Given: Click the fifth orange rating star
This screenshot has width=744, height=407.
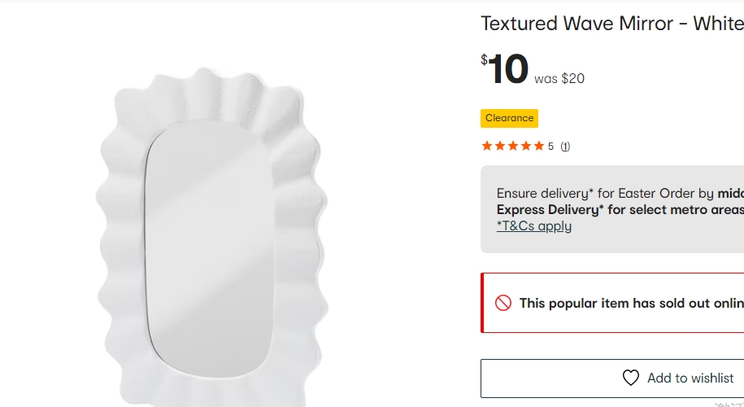Looking at the screenshot, I should coord(538,146).
